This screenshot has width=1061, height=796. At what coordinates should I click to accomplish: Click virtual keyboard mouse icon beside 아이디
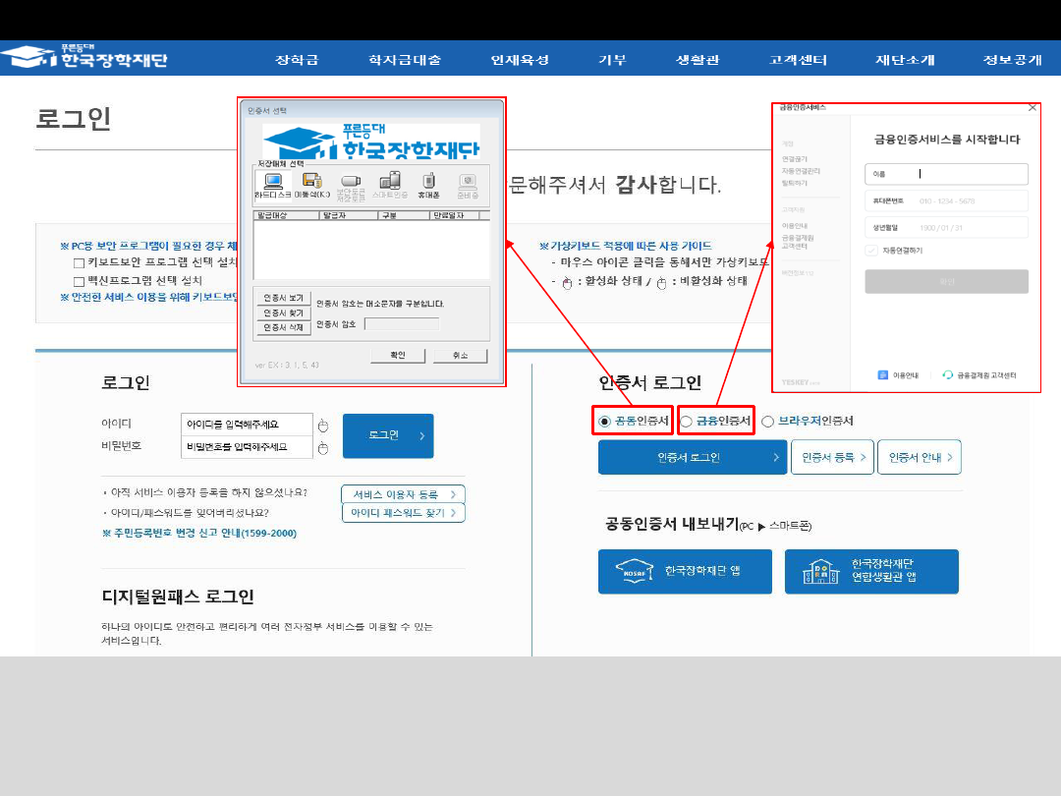323,426
